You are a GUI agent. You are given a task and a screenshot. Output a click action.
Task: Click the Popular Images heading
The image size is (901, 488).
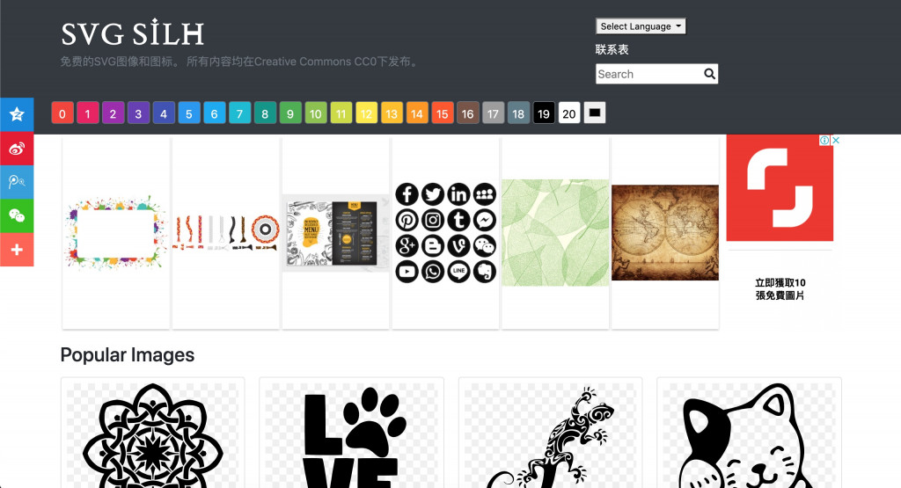tap(128, 355)
